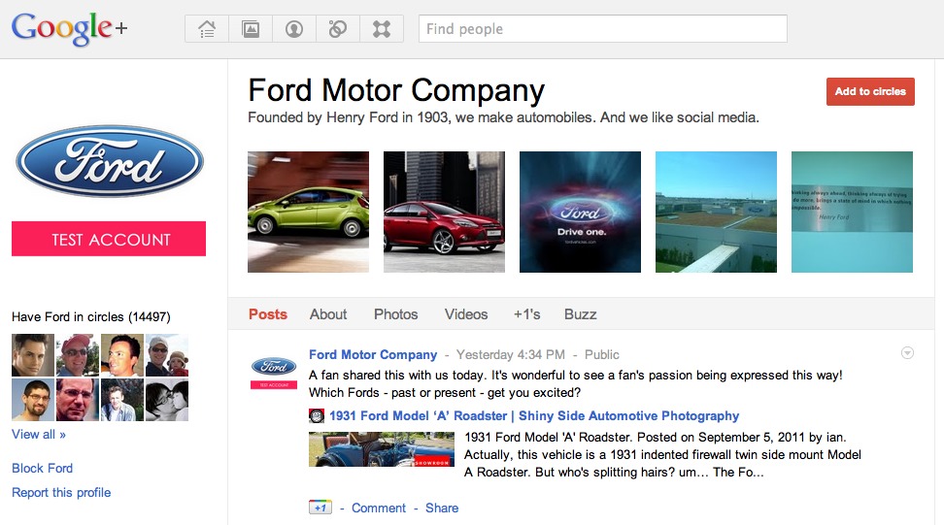Click the View all » link
This screenshot has height=525, width=944.
click(39, 434)
